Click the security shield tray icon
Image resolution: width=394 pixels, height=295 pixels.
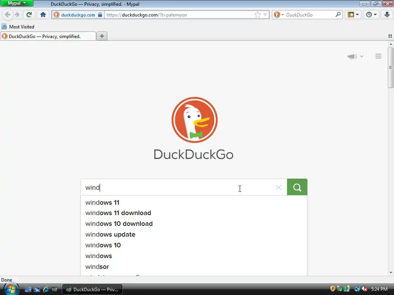point(333,289)
